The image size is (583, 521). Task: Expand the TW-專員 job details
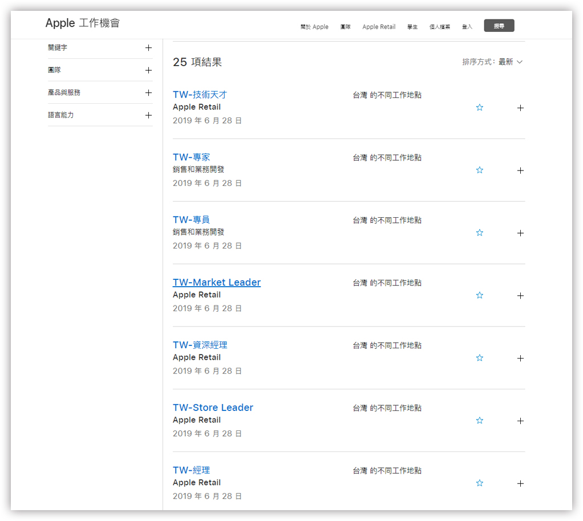point(520,233)
